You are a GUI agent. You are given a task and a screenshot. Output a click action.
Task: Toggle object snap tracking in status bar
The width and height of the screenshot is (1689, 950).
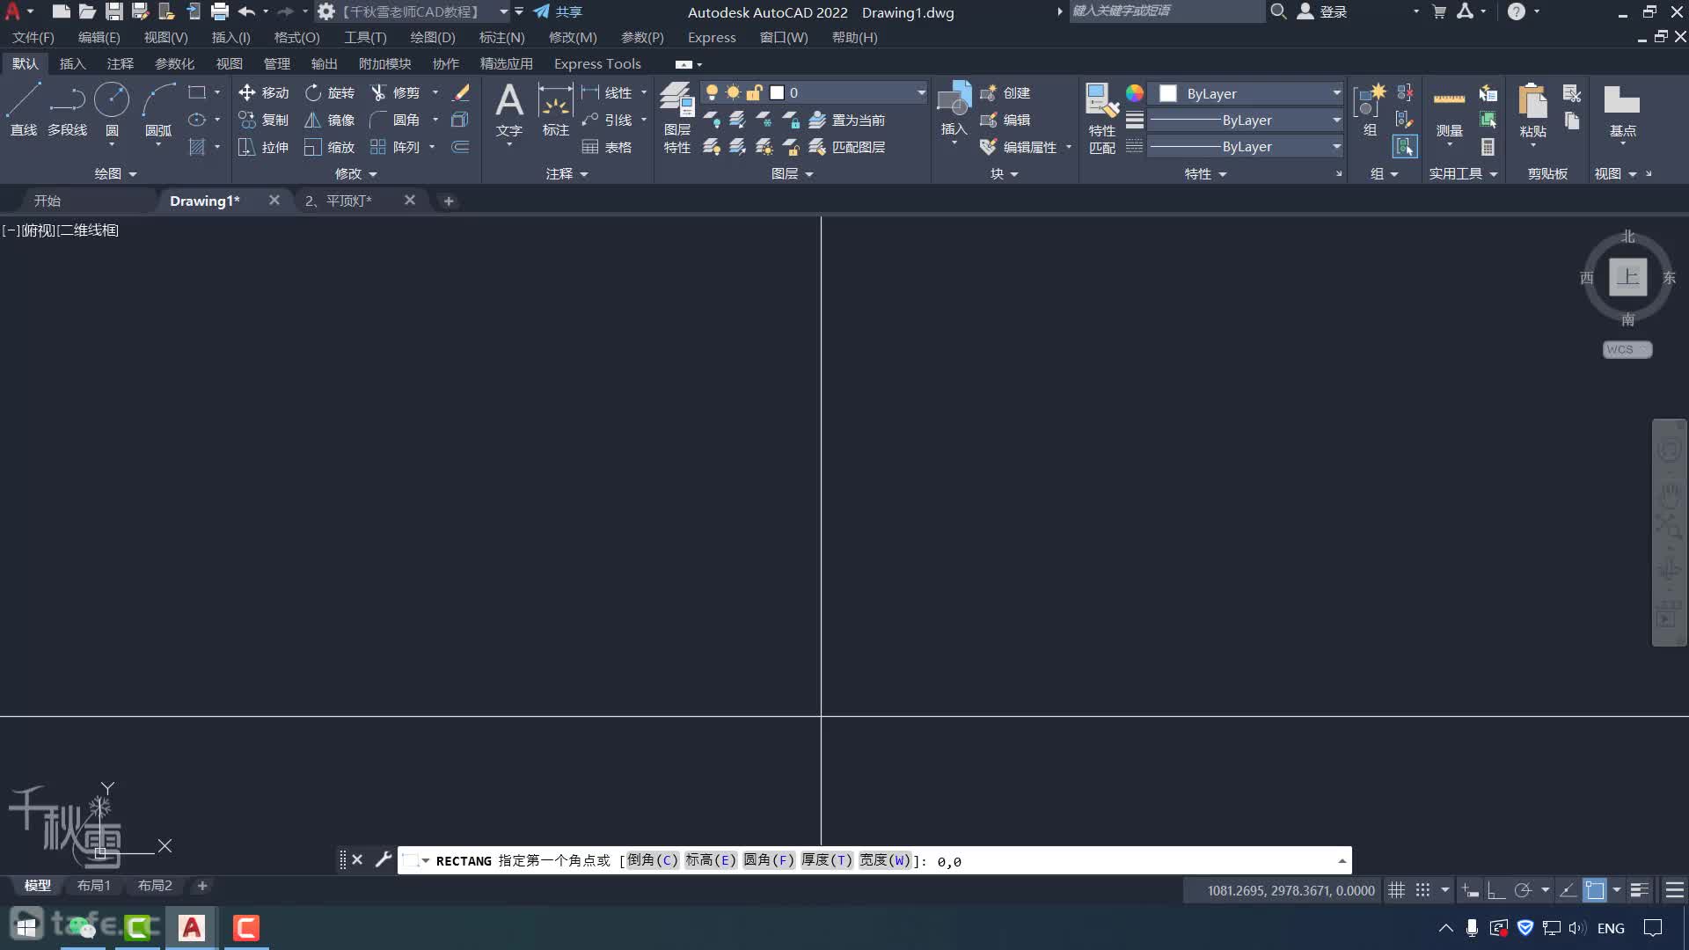[x=1568, y=890]
